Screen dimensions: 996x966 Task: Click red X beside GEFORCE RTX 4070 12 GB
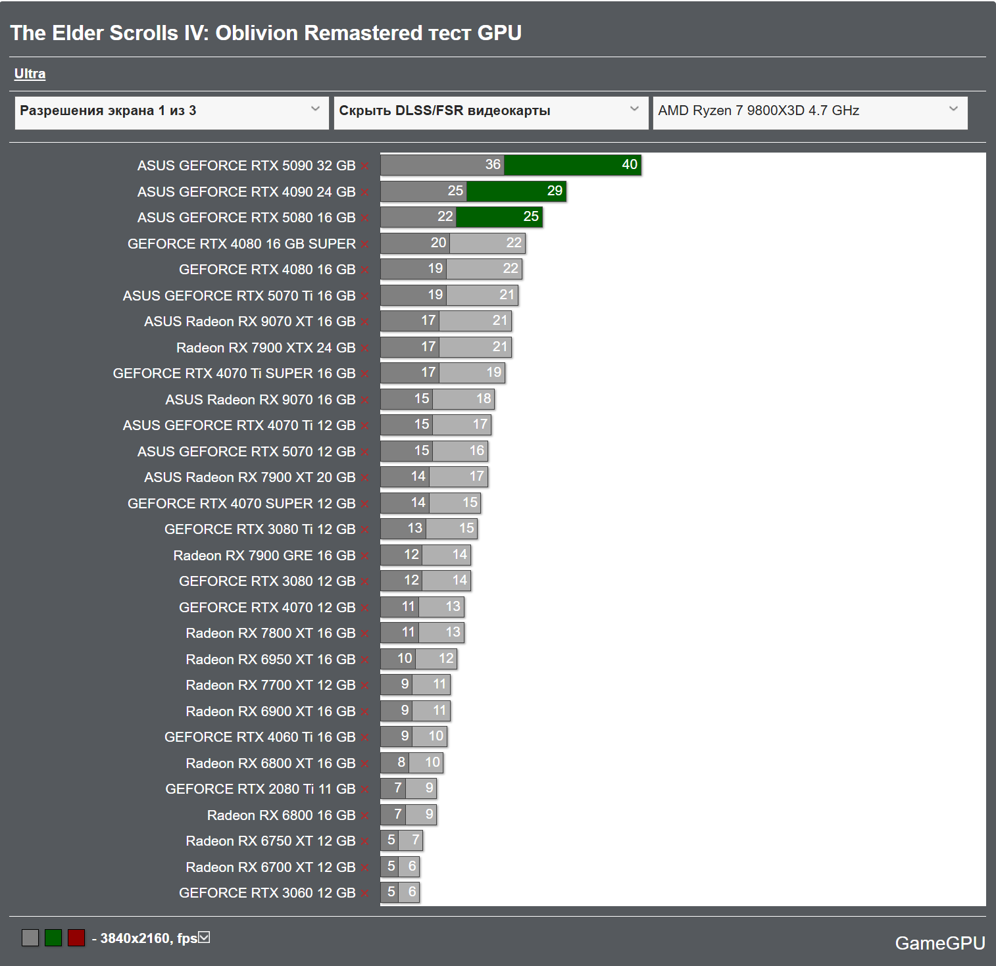(364, 608)
